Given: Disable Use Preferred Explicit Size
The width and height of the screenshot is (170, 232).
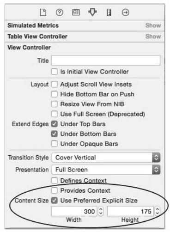Looking at the screenshot, I should 55,201.
